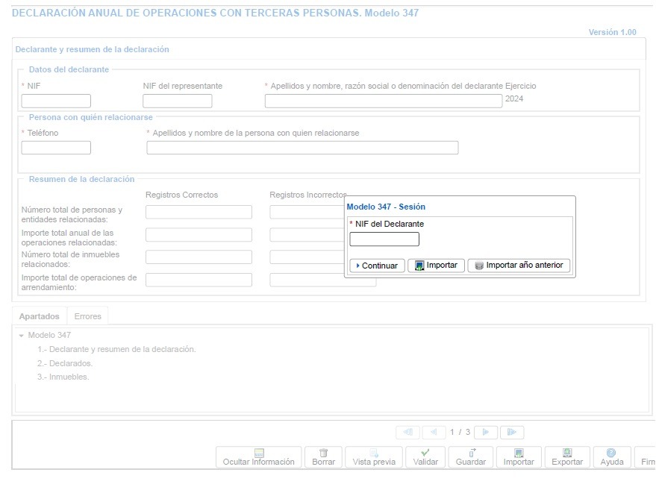Open Vista previa from the toolbar
The image size is (656, 496).
374,453
